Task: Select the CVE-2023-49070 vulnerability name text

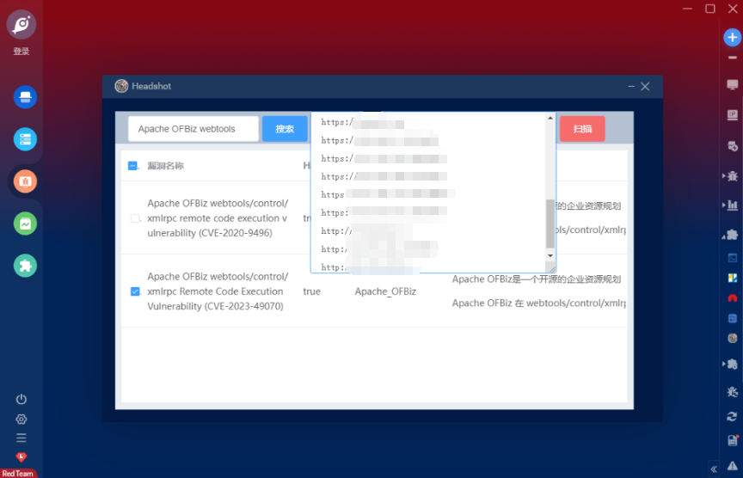Action: tap(218, 291)
